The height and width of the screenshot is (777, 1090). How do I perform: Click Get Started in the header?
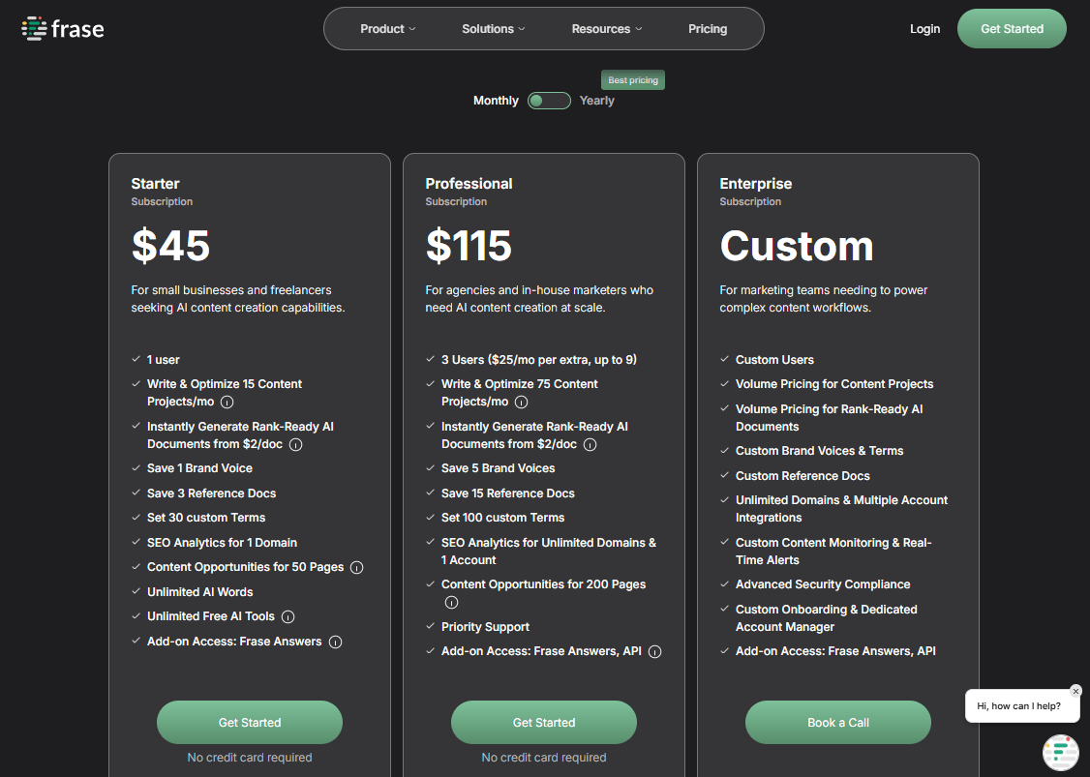[1012, 28]
